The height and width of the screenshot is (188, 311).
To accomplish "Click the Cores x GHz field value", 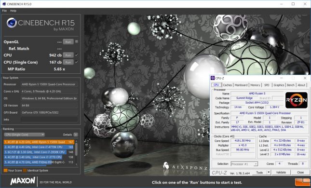I will click(49, 92).
